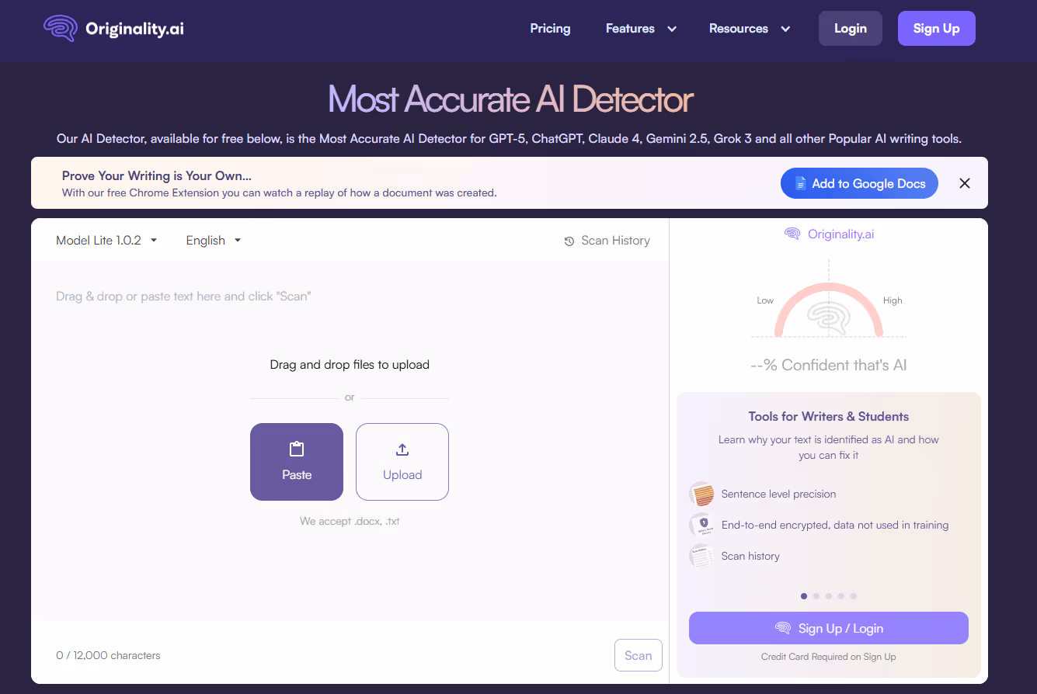The height and width of the screenshot is (694, 1037).
Task: Open the Resources menu
Action: [748, 28]
